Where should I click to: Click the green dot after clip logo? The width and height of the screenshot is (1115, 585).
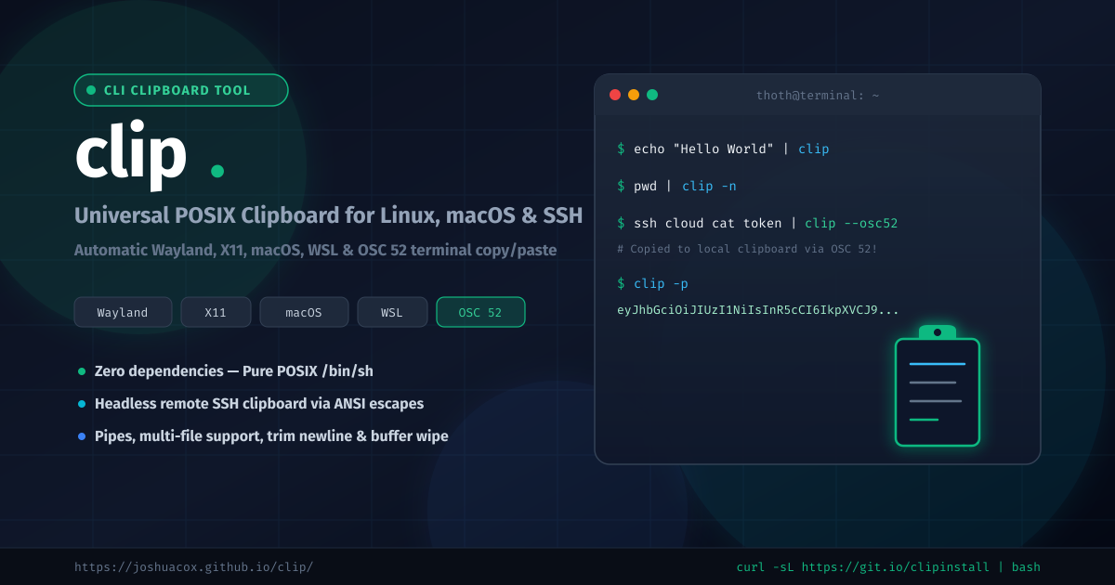[x=217, y=171]
